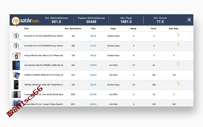Viewport: 203px width, 127px height.
Task: Click the Asus Zenfone row's loading spinner
Action: [x=178, y=64]
